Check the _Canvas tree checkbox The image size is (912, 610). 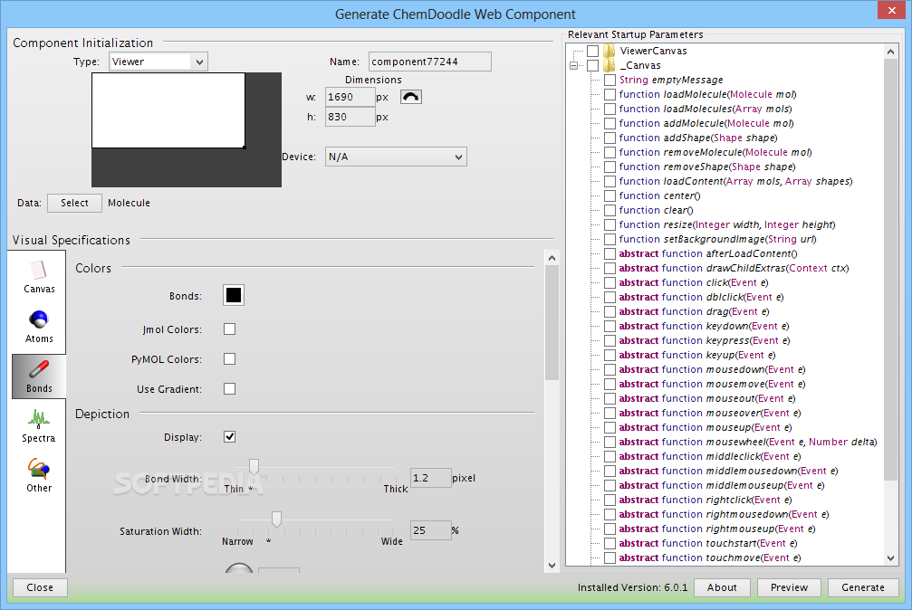point(592,65)
